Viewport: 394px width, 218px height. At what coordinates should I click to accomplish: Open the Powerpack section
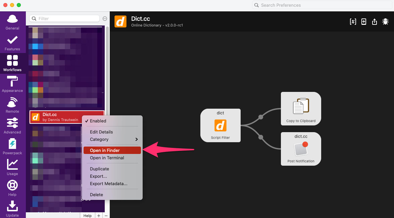tap(12, 147)
